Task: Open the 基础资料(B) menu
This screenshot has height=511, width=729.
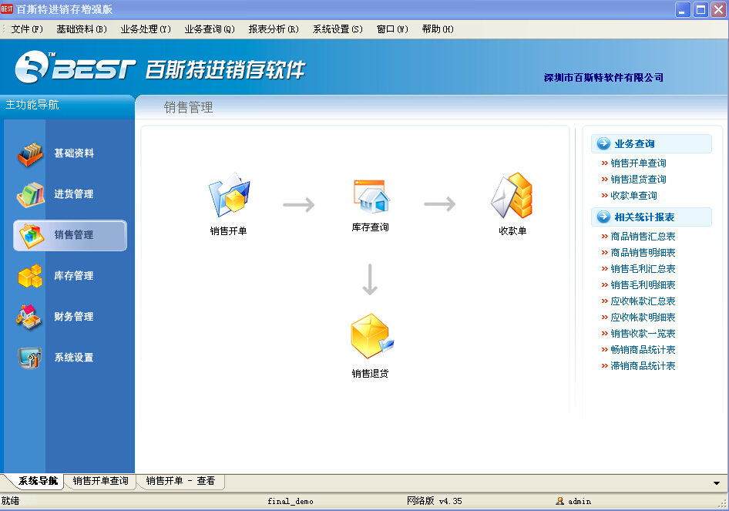Action: point(82,29)
